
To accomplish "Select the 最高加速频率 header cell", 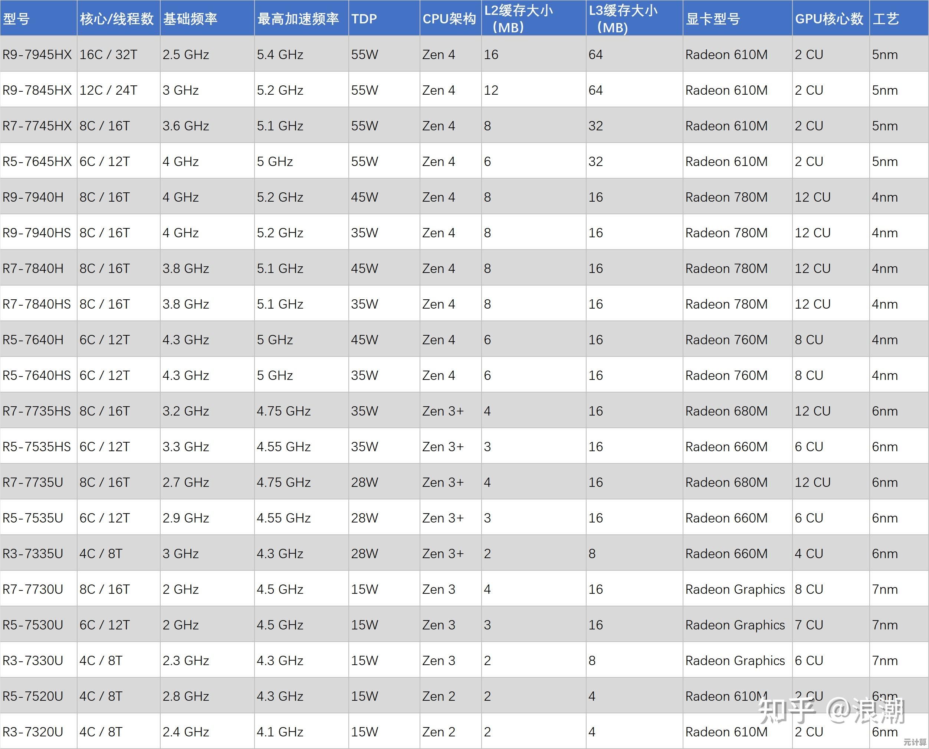I will click(x=298, y=19).
